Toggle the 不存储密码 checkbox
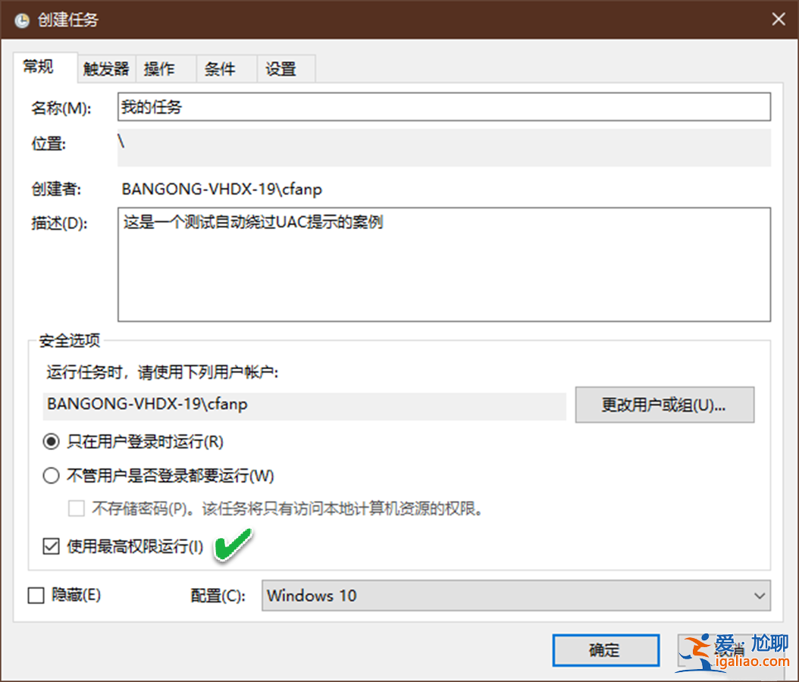 [76, 508]
